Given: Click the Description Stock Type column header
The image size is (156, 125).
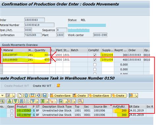Looking at the screenshot, I should 58,107.
